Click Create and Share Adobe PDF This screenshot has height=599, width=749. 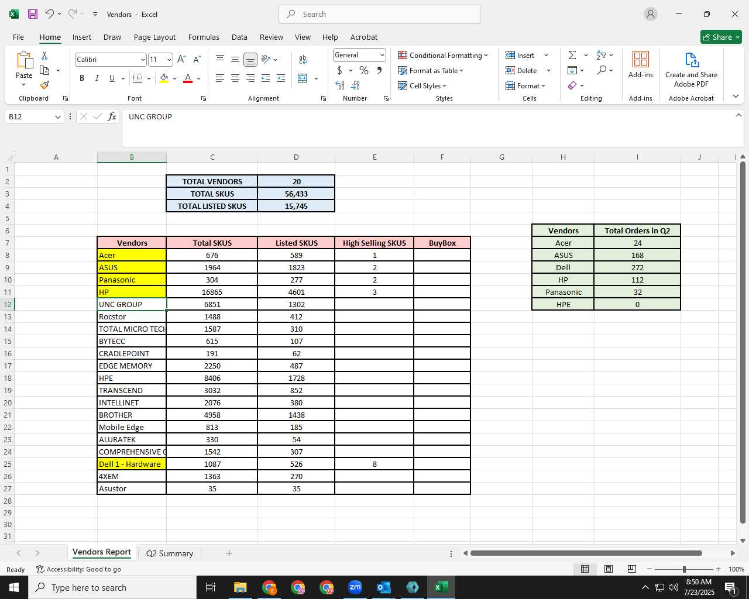coord(691,70)
